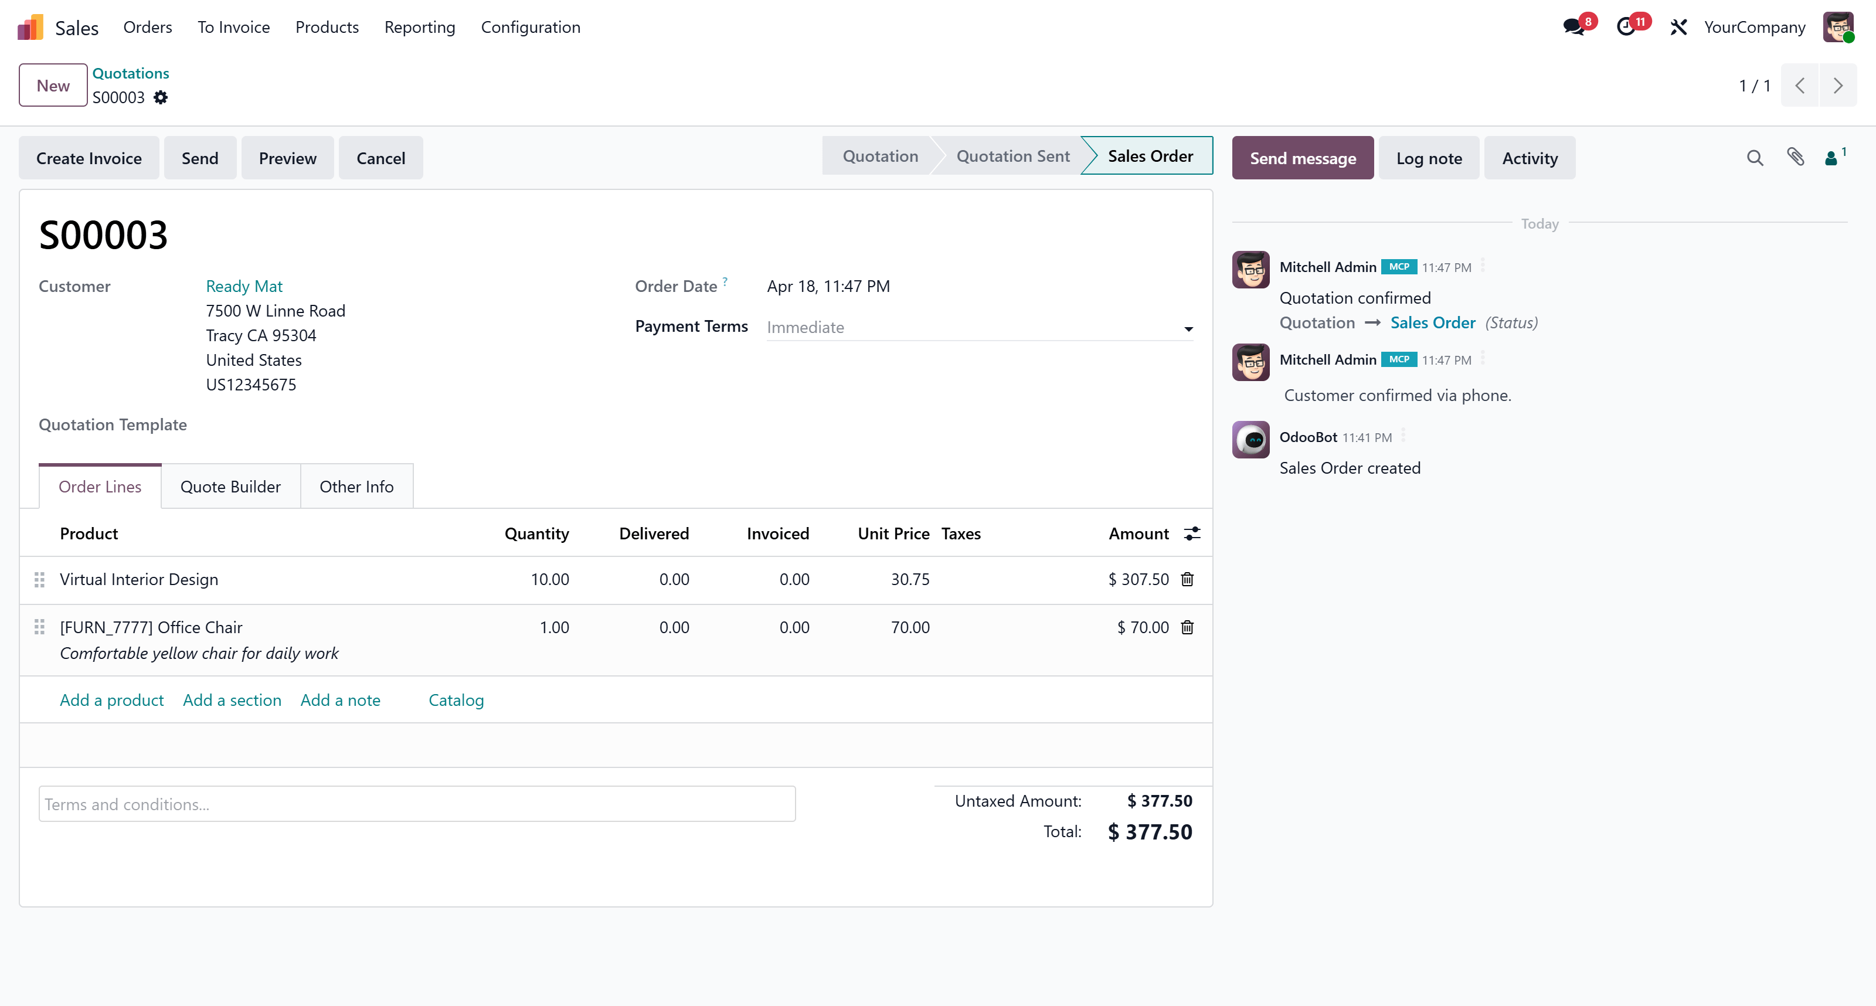The height and width of the screenshot is (1006, 1876).
Task: Go to the next record arrow
Action: (1837, 85)
